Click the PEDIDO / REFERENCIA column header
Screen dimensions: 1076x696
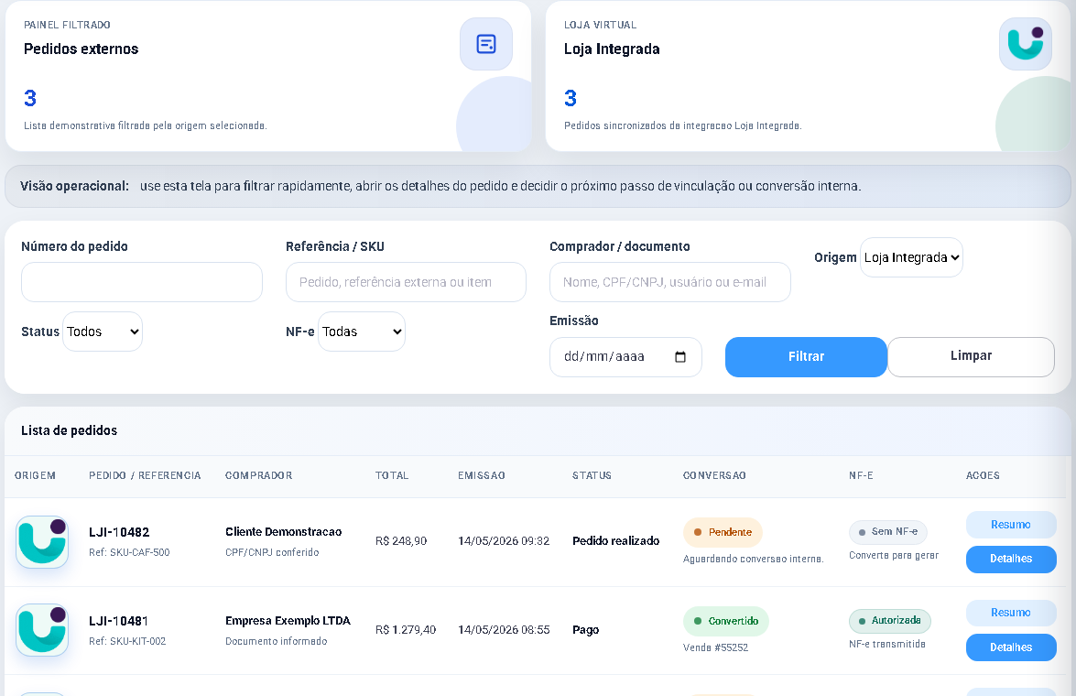pos(145,475)
